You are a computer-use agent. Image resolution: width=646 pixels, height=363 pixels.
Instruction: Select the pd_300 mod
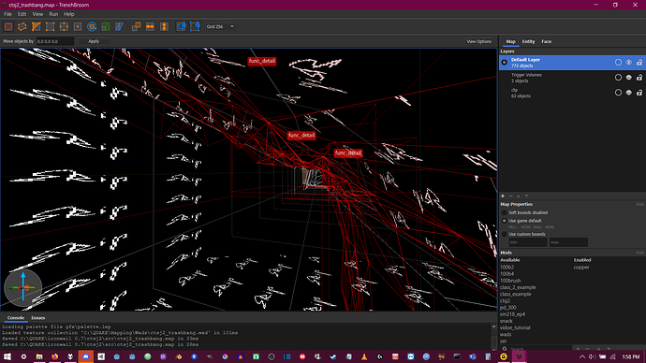click(x=508, y=308)
